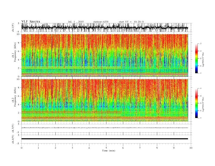Screen dimensions: 215x166
Task: Click the "6" kHz tick on ch.1 spectrogram
Action: pos(19,51)
